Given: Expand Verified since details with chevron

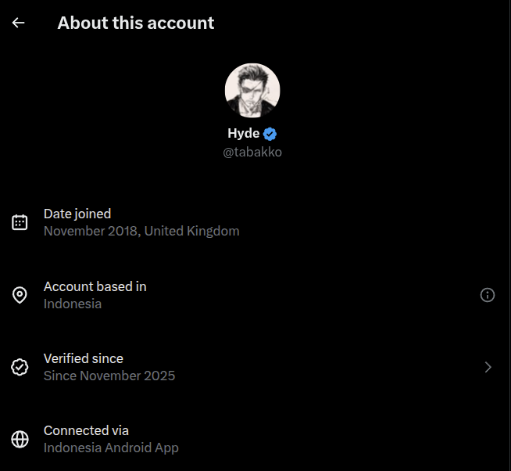Looking at the screenshot, I should [488, 367].
